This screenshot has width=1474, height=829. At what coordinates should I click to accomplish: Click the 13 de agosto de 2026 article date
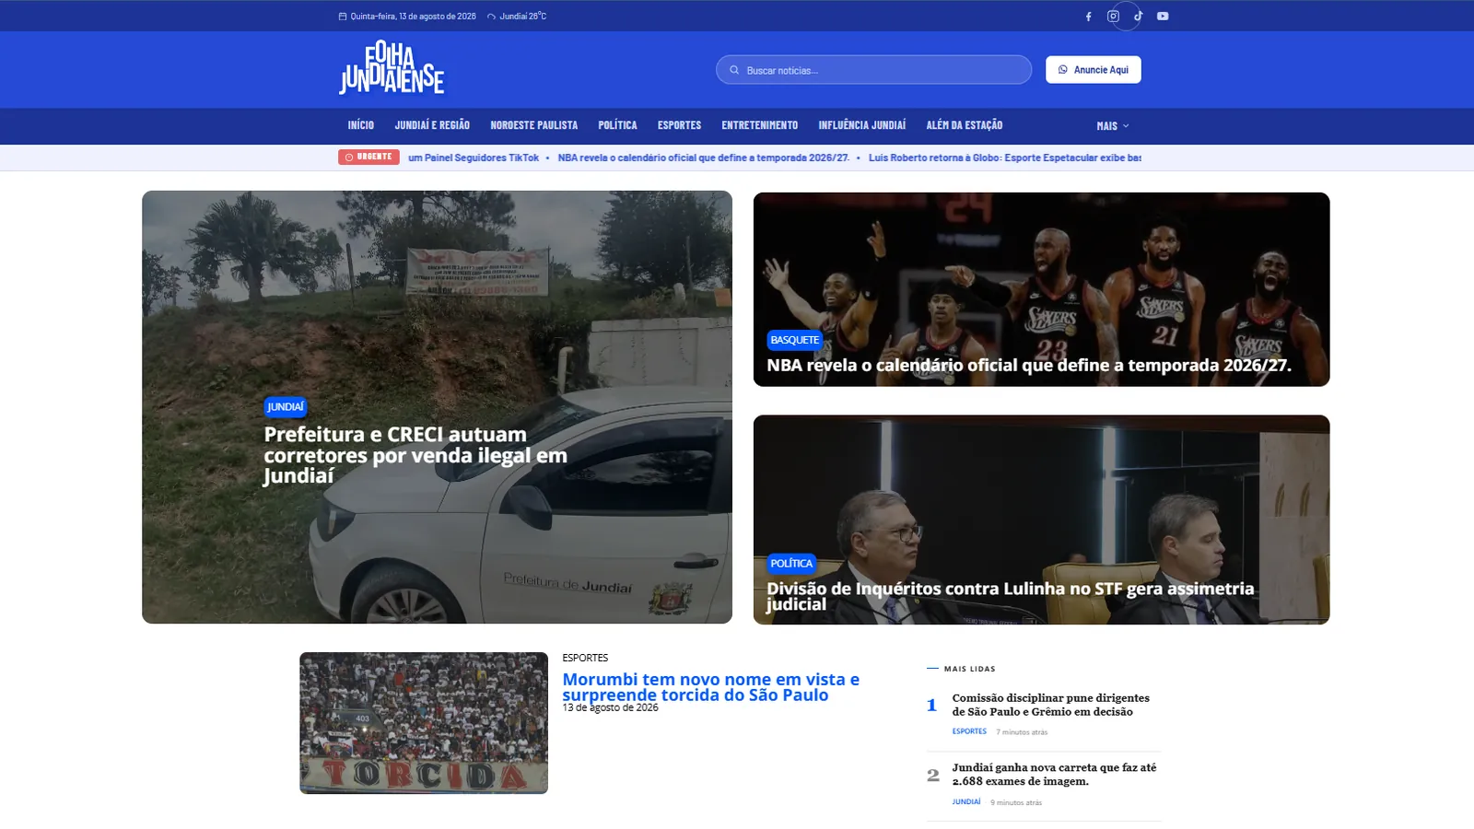(610, 708)
